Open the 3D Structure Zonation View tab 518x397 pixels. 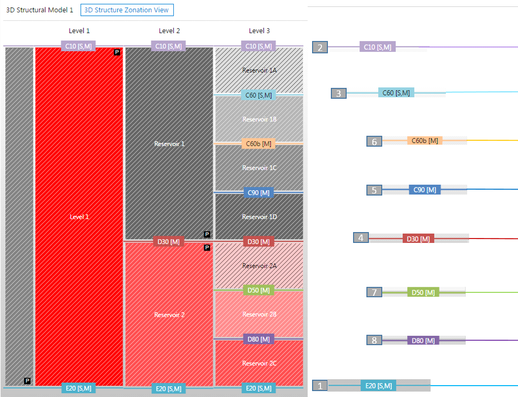tap(127, 10)
